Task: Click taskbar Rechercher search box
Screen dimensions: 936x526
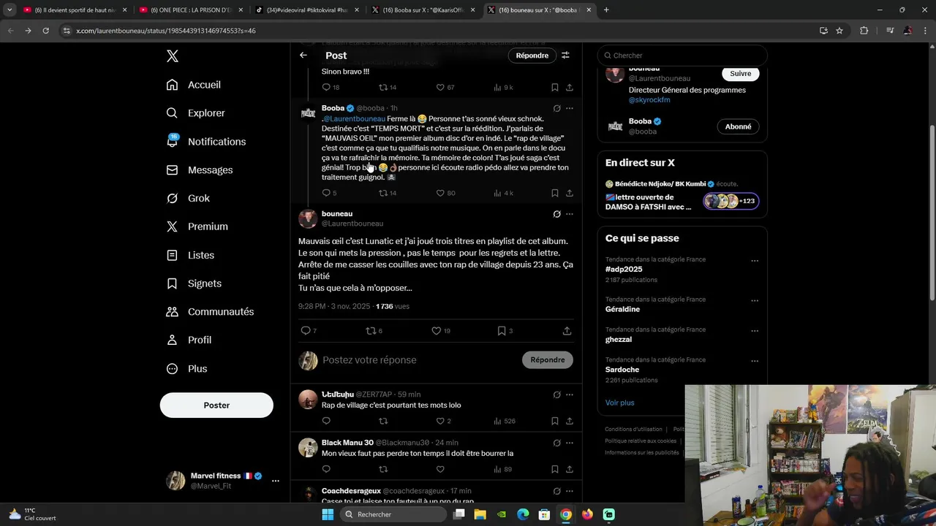Action: (x=392, y=514)
